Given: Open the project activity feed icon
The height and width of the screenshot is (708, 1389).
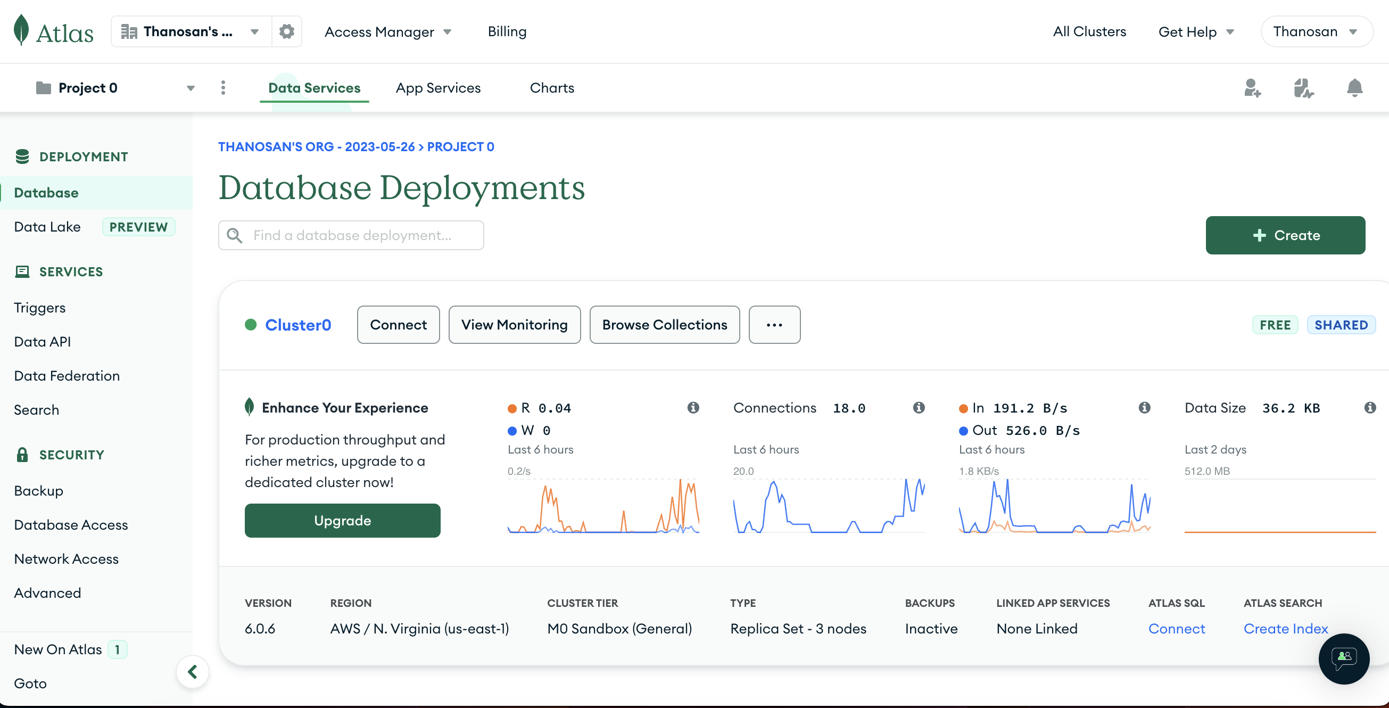Looking at the screenshot, I should [1303, 88].
